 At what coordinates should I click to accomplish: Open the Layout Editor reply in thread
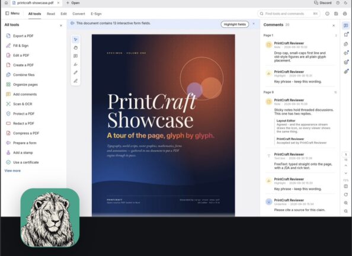click(303, 126)
